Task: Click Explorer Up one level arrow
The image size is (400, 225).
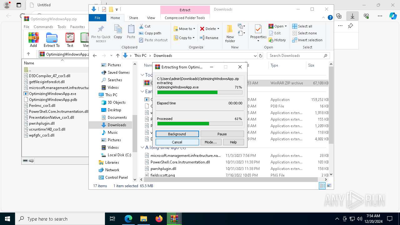Action: (x=117, y=56)
